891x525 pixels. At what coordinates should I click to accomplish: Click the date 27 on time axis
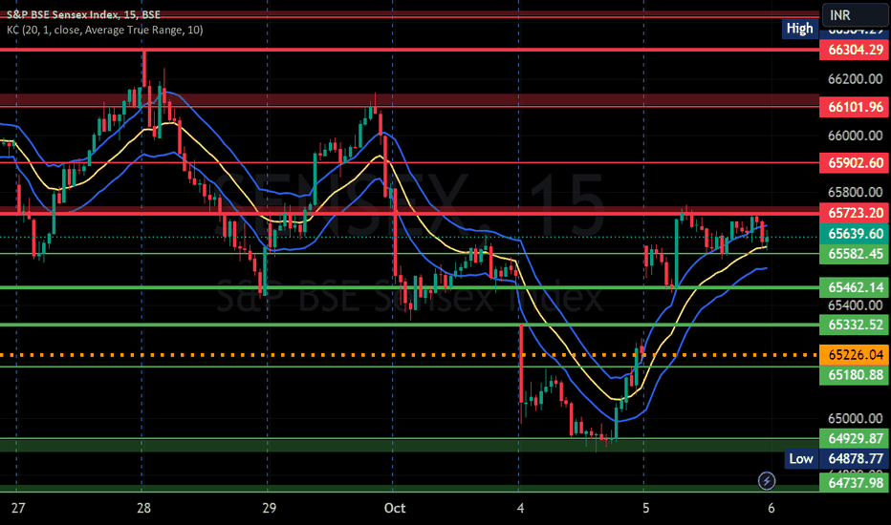tap(18, 508)
